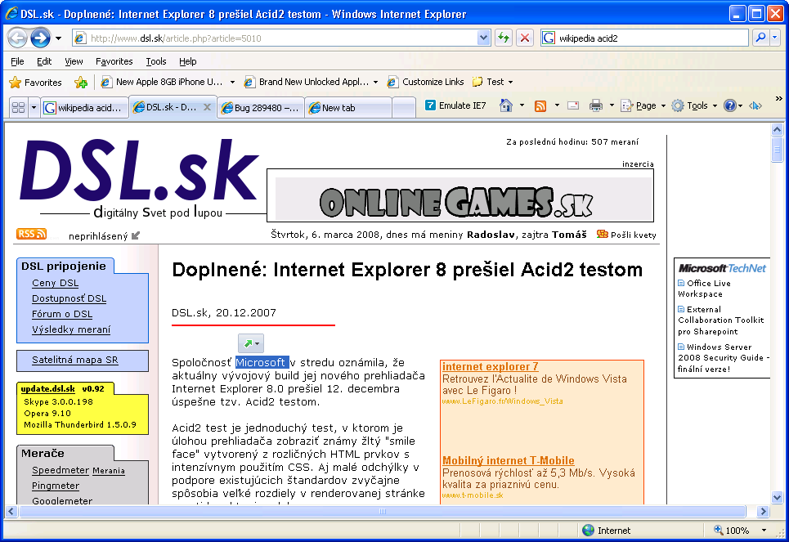The height and width of the screenshot is (542, 789).
Task: Expand the tab list dropdown arrow
Action: pyautogui.click(x=34, y=107)
